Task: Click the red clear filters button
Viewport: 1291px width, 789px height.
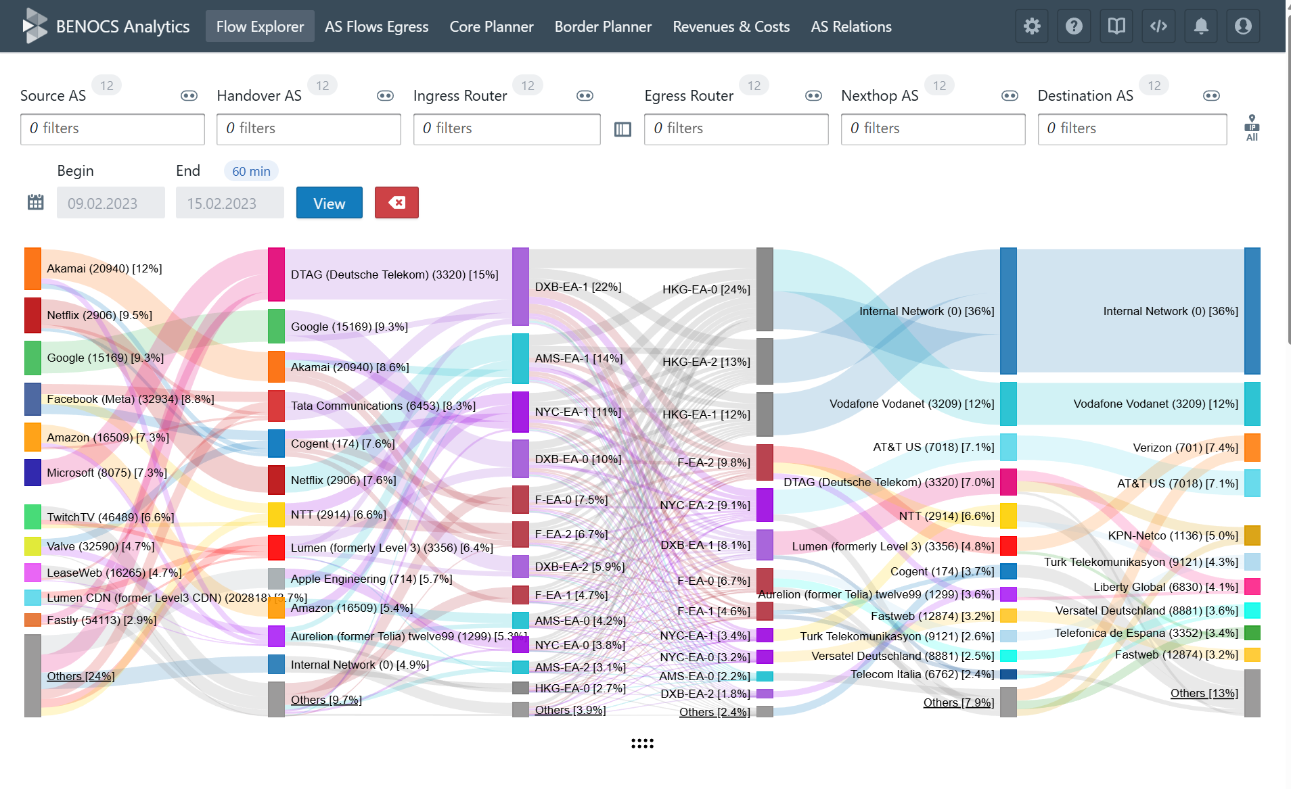Action: pyautogui.click(x=397, y=202)
